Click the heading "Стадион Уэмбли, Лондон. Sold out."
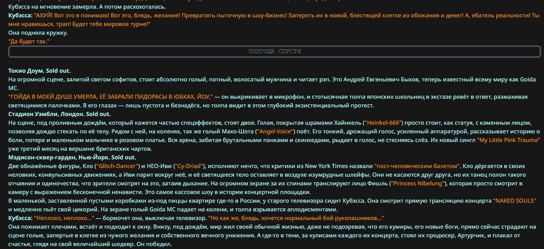 (59, 114)
